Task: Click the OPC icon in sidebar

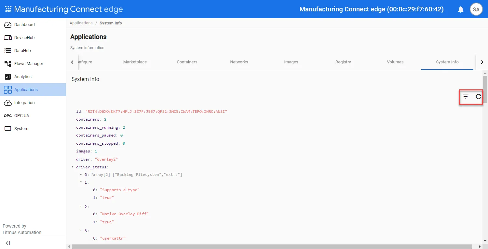Action: pyautogui.click(x=8, y=116)
